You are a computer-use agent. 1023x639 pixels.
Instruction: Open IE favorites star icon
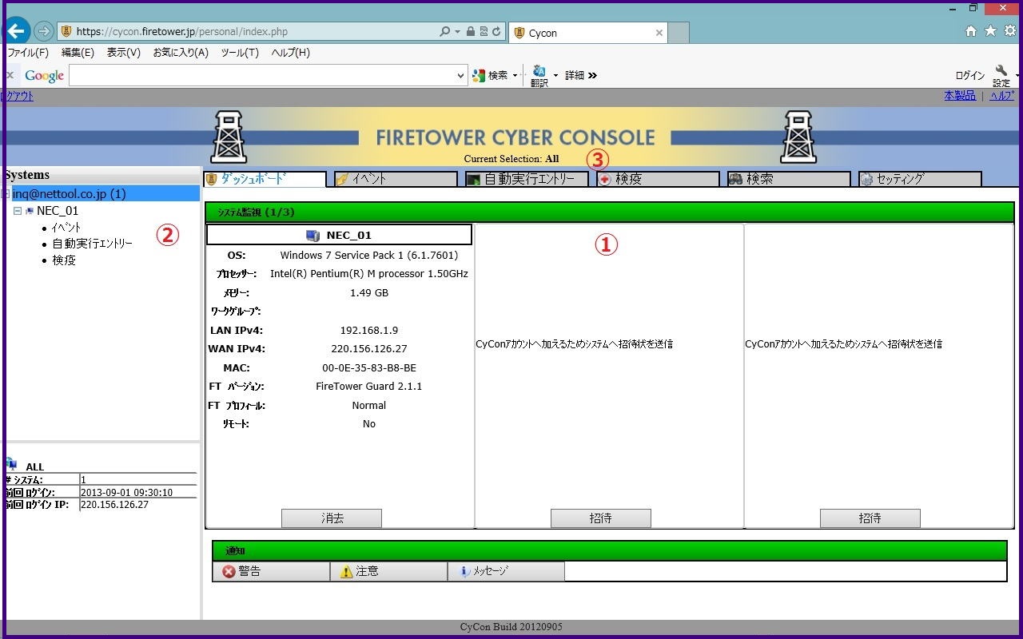coord(990,31)
